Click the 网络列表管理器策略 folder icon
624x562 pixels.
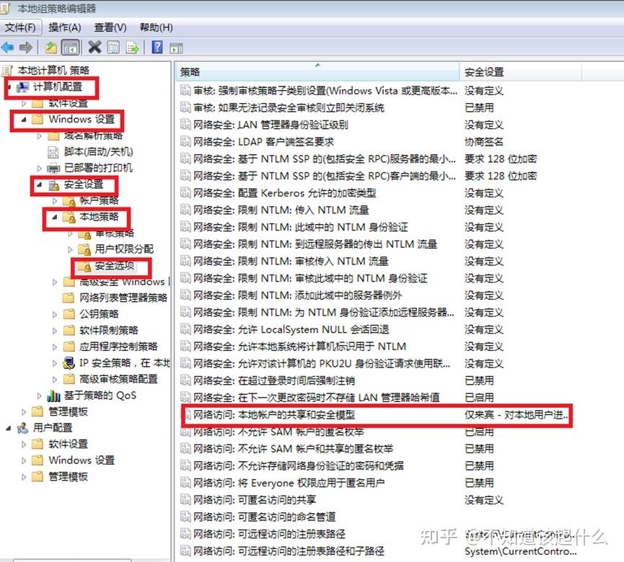pos(69,298)
